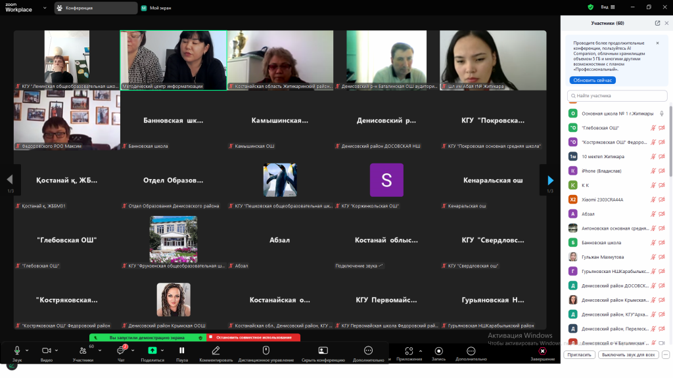673x378 pixels.
Task: Toggle muted mic of 10 мектеп Житикара
Action: click(x=653, y=156)
